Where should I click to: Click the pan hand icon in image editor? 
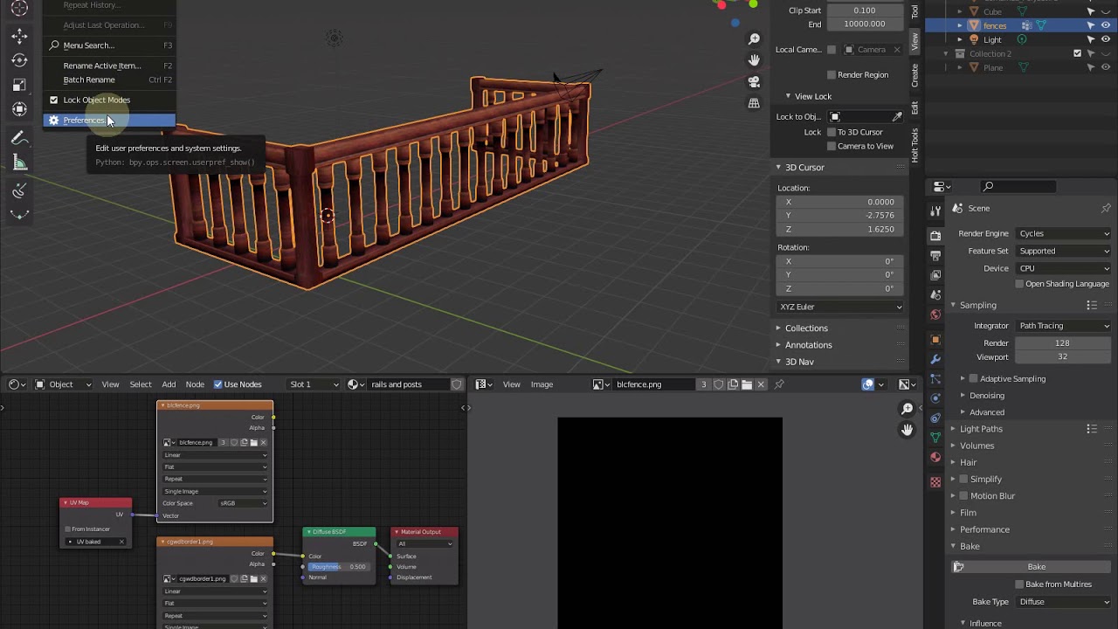tap(908, 430)
